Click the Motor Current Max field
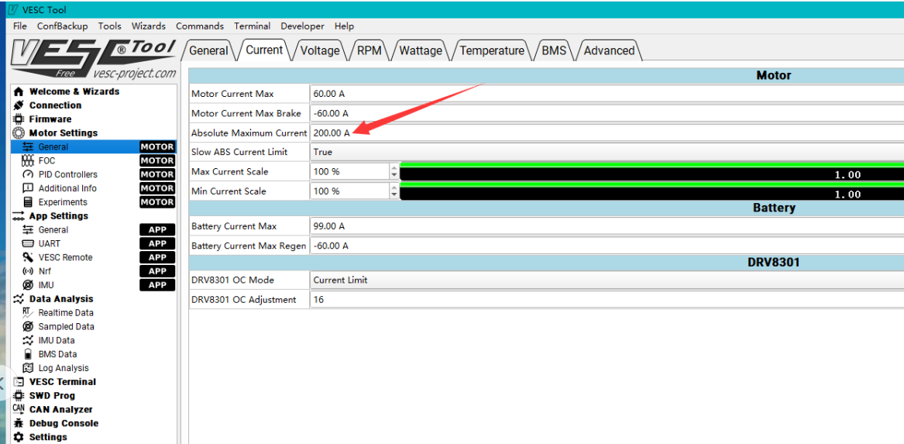904x444 pixels. pos(607,94)
